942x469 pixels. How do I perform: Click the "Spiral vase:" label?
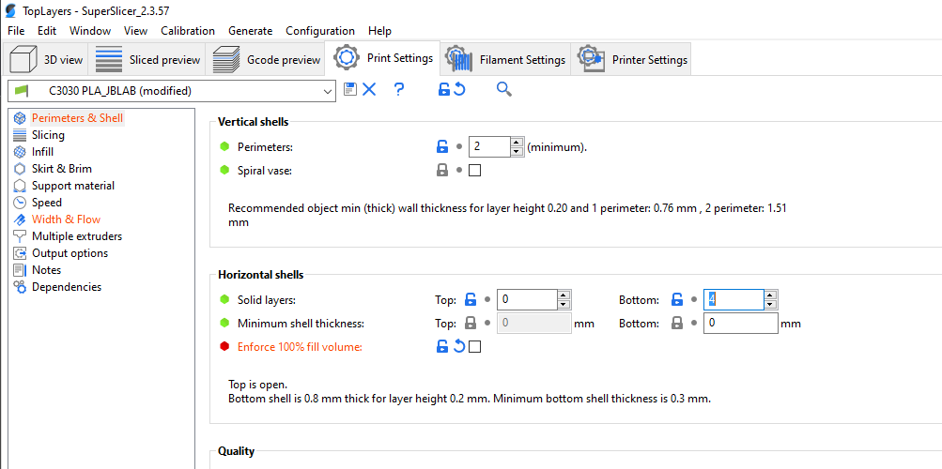coord(265,171)
